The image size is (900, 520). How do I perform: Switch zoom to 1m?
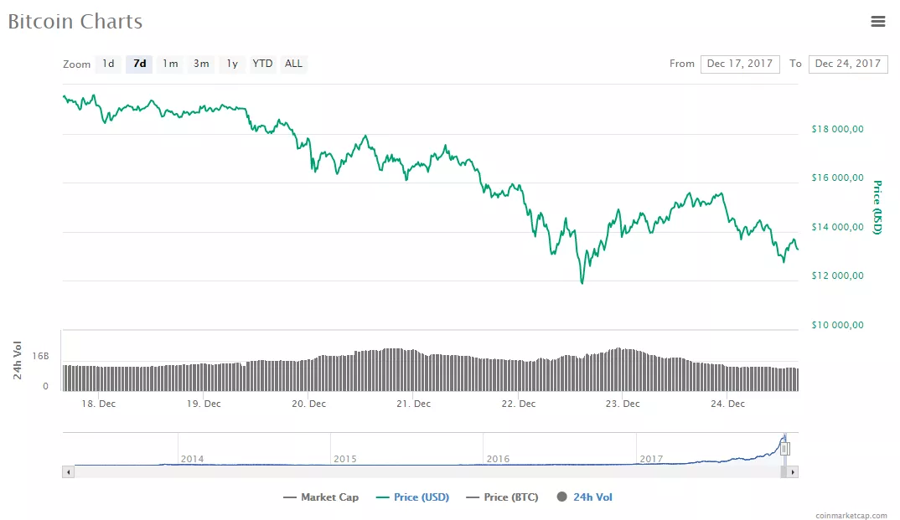click(170, 64)
